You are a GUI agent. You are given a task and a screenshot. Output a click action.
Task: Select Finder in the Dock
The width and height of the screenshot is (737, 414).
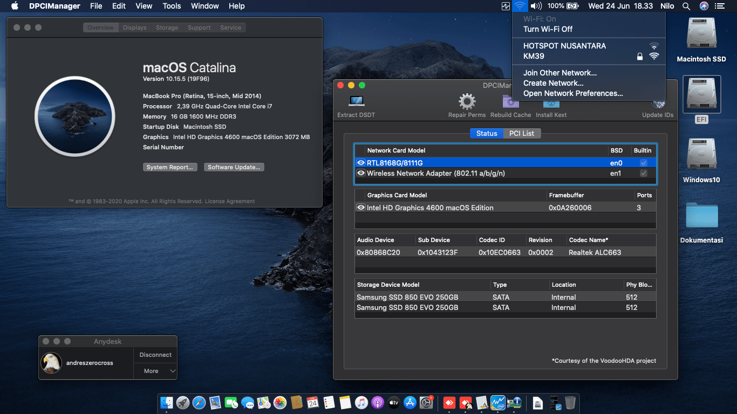point(168,402)
